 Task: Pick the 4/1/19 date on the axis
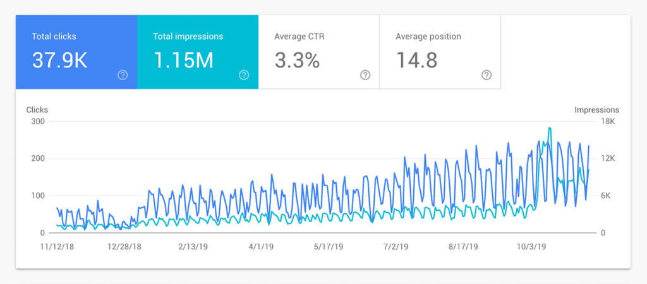click(x=262, y=246)
